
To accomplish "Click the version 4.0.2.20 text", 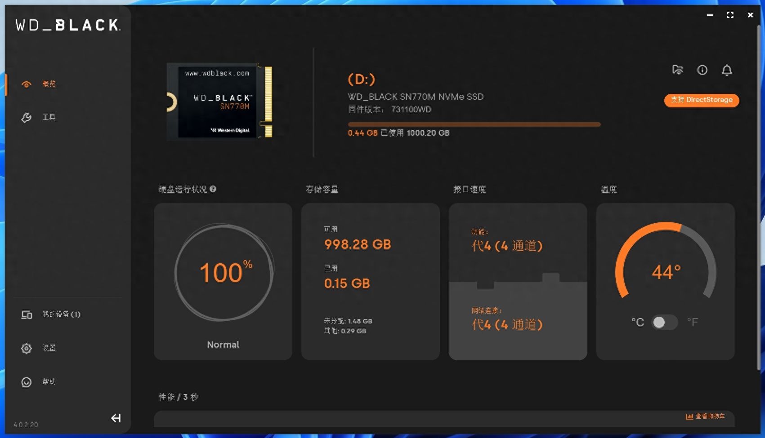I will pos(26,425).
